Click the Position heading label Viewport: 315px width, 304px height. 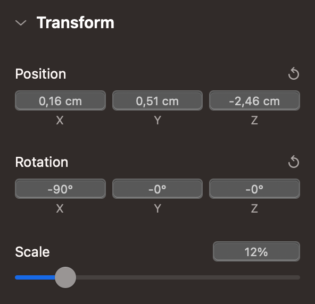tap(40, 74)
